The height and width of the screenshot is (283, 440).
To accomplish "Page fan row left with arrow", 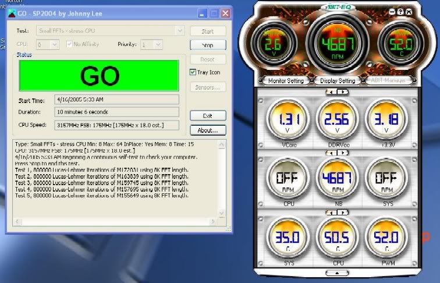I will (332, 153).
